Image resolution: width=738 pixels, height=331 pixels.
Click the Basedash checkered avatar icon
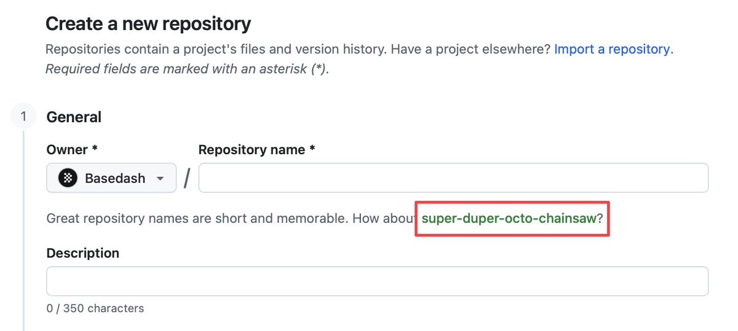click(68, 178)
